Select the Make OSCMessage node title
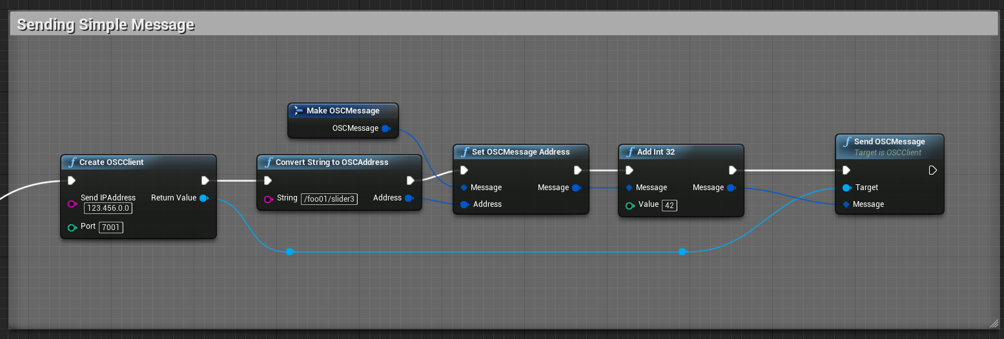Screen dimensions: 1004x339 click(x=343, y=111)
